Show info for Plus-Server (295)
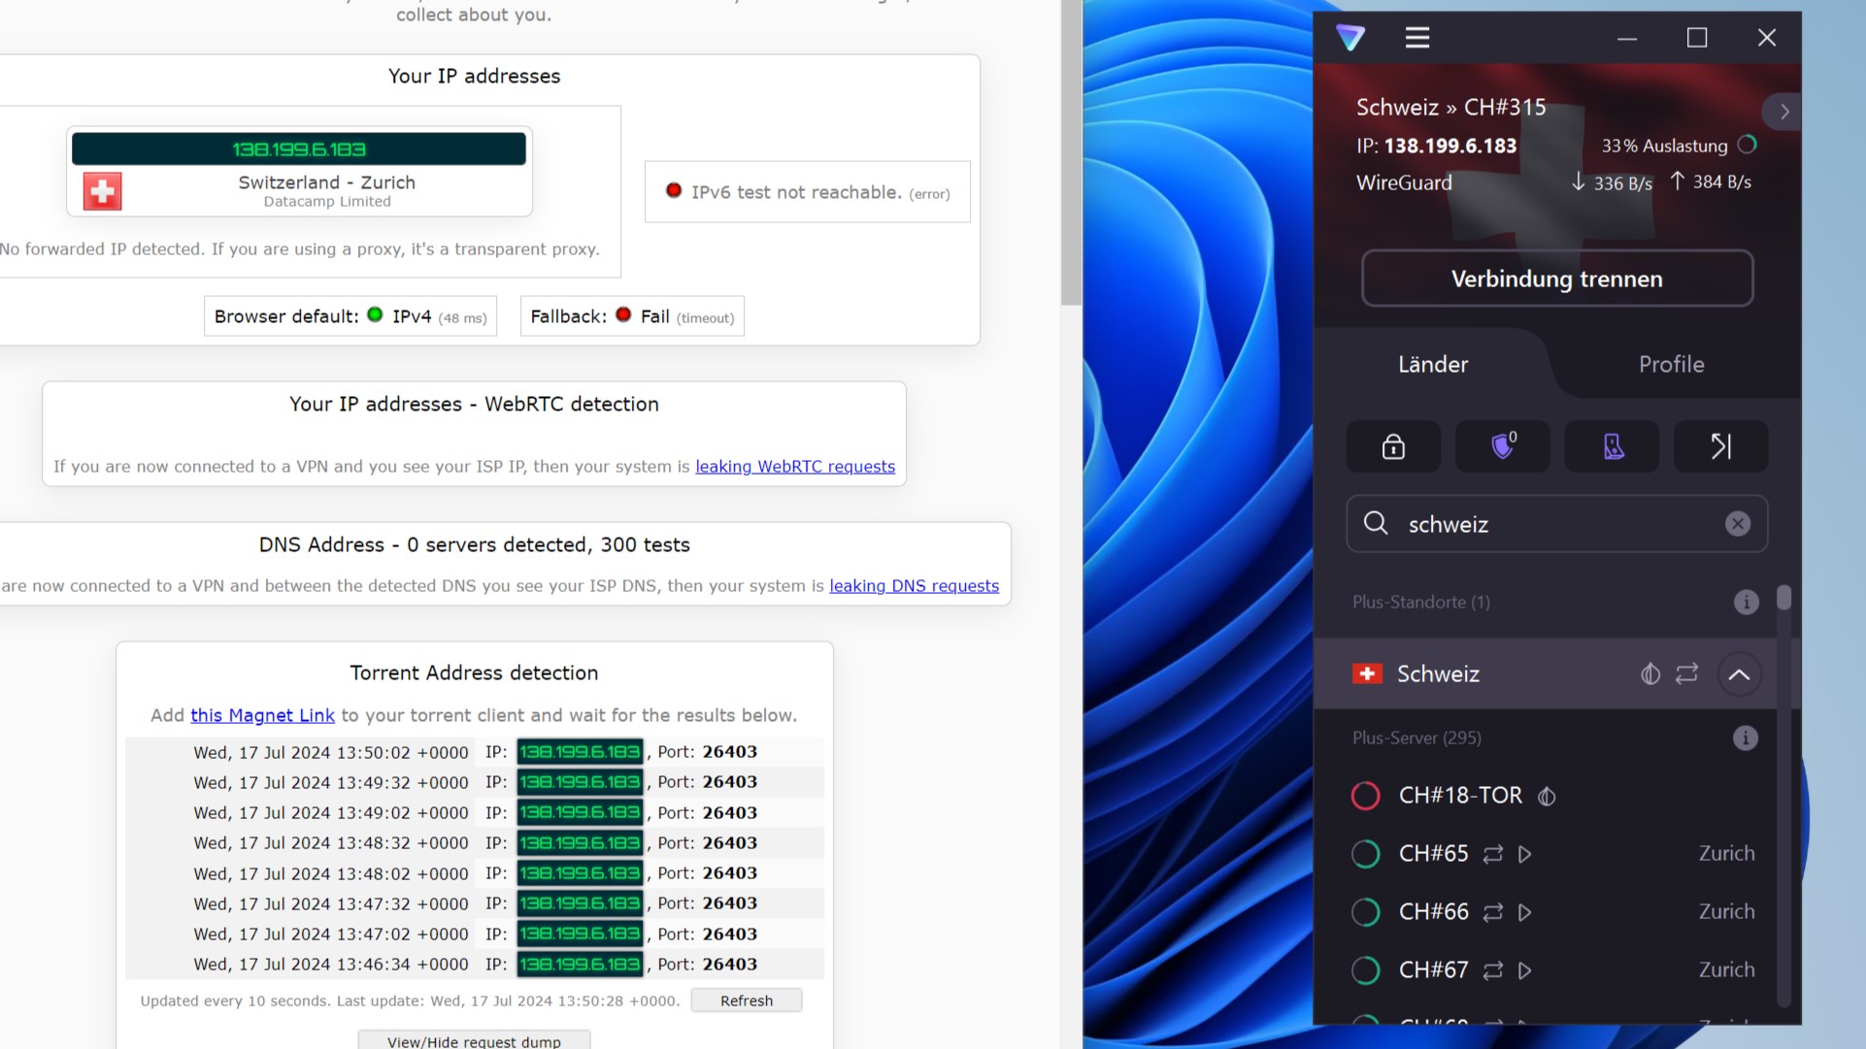1866x1049 pixels. click(x=1746, y=738)
